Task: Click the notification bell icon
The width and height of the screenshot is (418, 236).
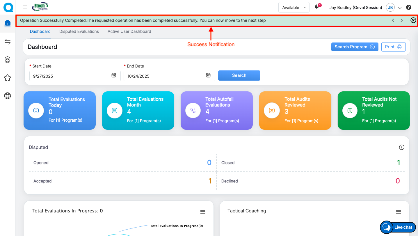Action: pos(317,7)
